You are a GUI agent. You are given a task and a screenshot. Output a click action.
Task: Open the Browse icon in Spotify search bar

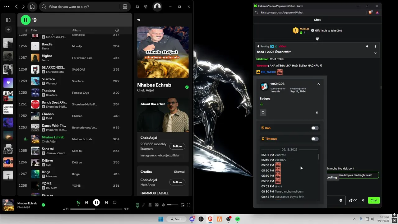125,7
